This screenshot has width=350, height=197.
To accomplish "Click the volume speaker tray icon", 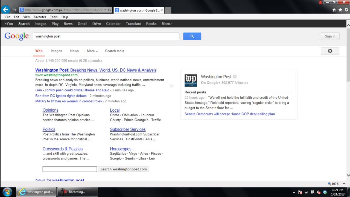I will 319,192.
